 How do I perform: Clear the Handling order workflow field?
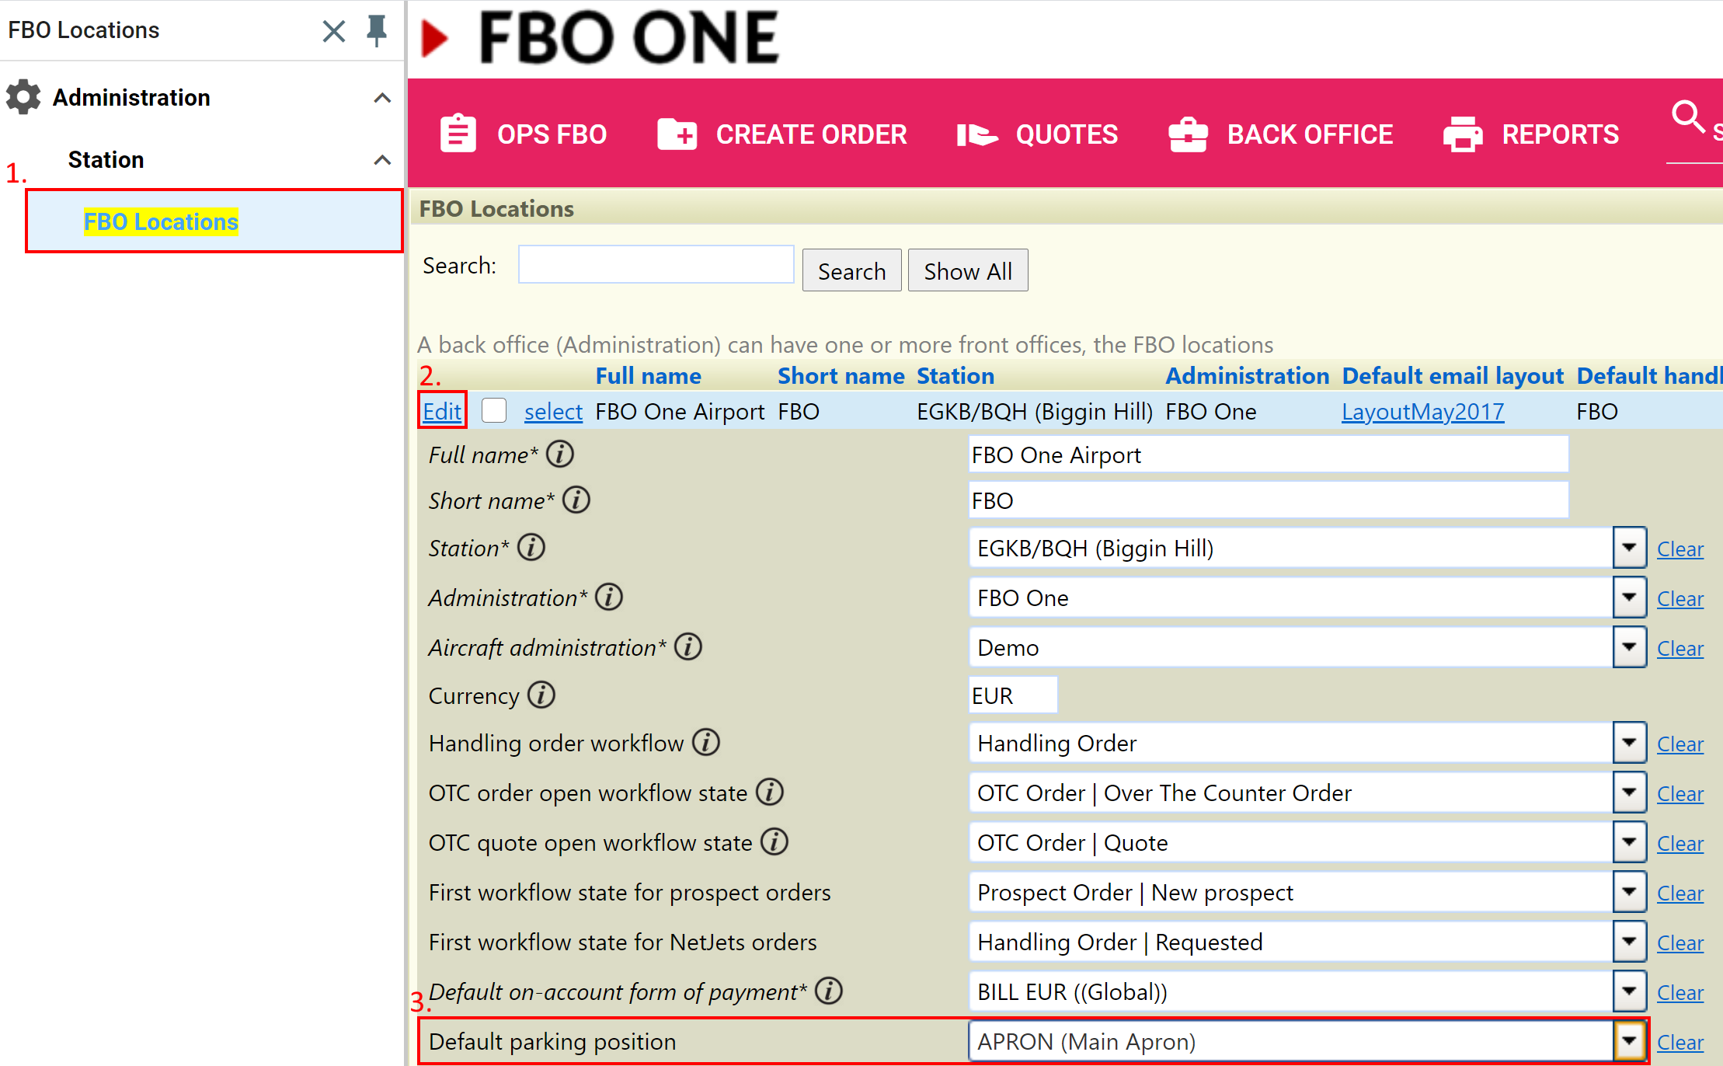1680,744
